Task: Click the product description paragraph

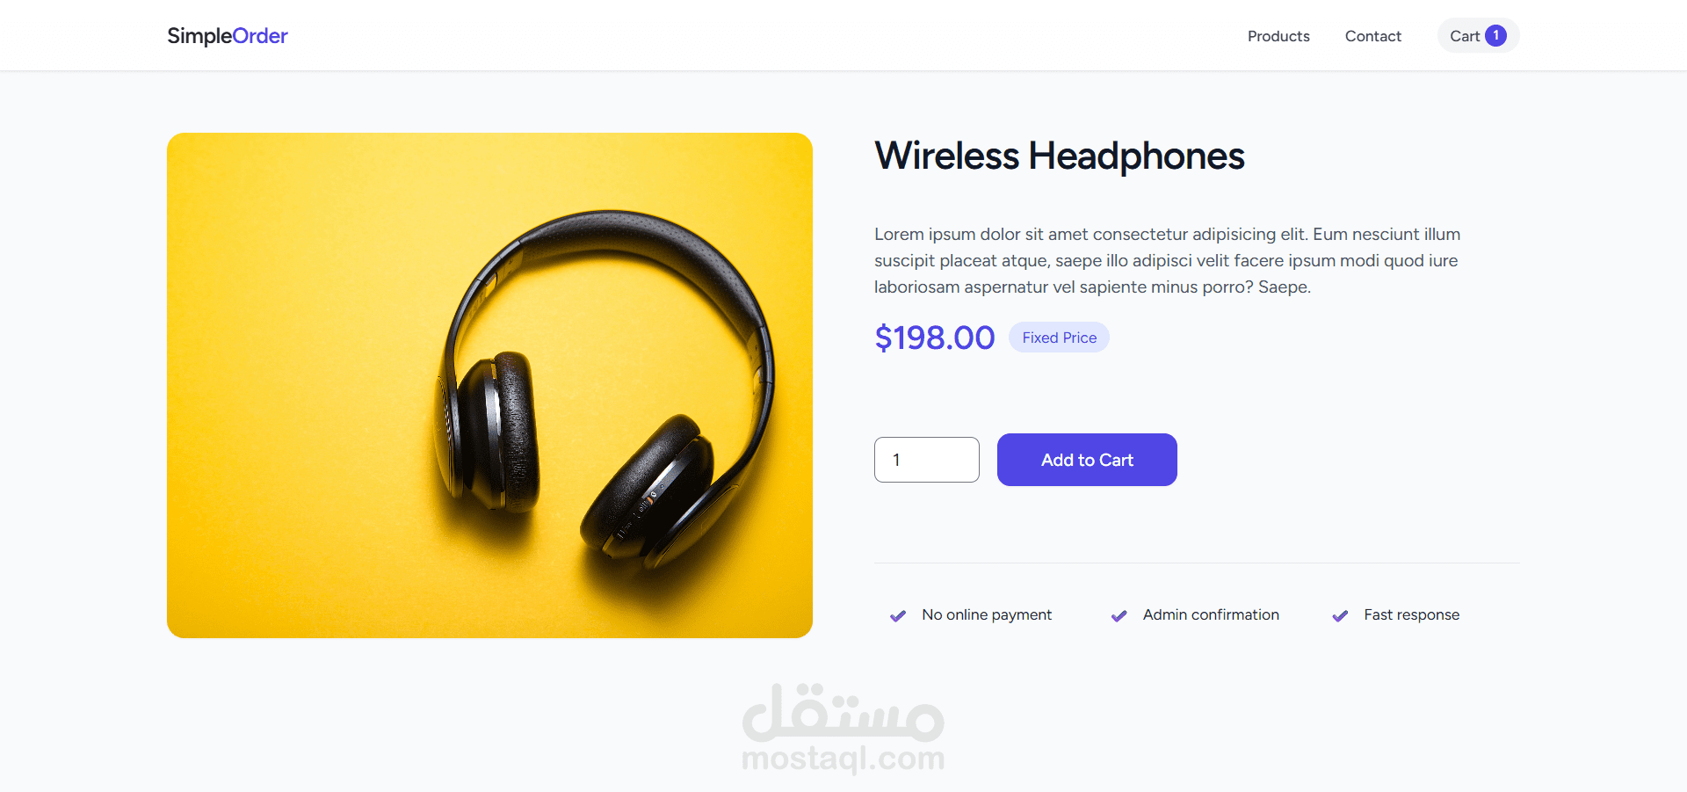Action: [1168, 260]
